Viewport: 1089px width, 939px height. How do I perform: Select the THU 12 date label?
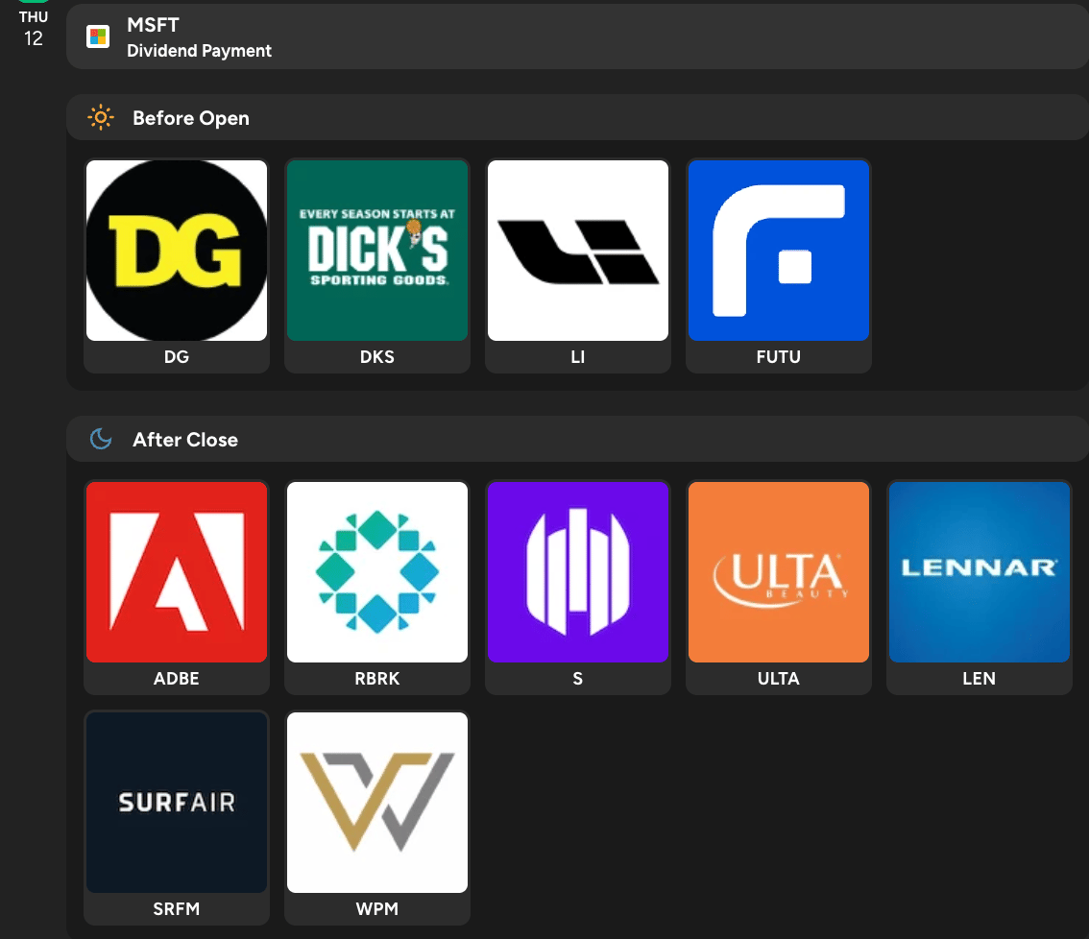click(x=34, y=29)
